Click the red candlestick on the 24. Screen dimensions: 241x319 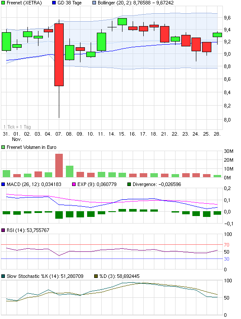click(x=196, y=44)
